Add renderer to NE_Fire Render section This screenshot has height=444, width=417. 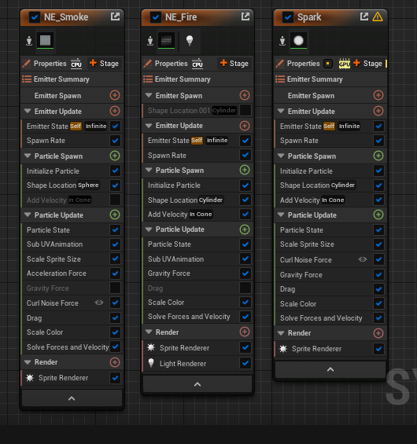tap(245, 332)
